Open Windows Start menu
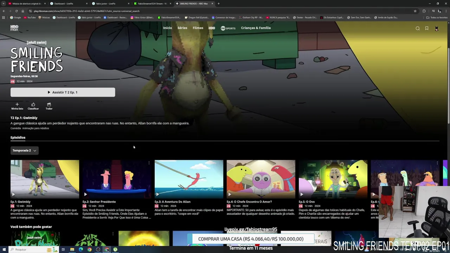The image size is (450, 253). (x=4, y=249)
